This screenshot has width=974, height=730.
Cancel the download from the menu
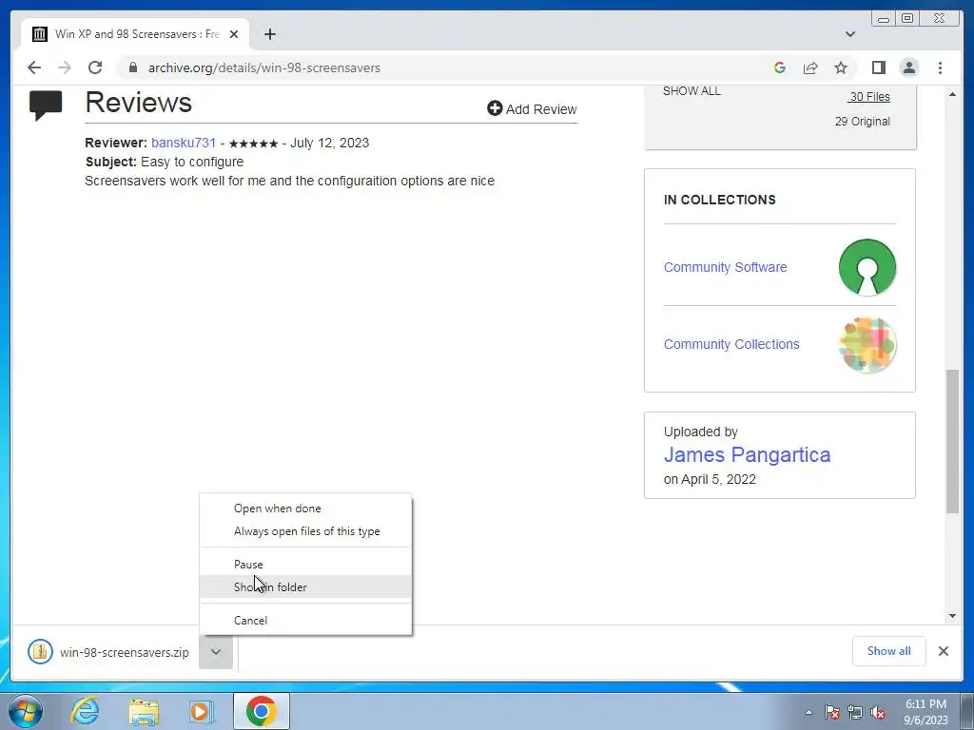[x=305, y=620]
